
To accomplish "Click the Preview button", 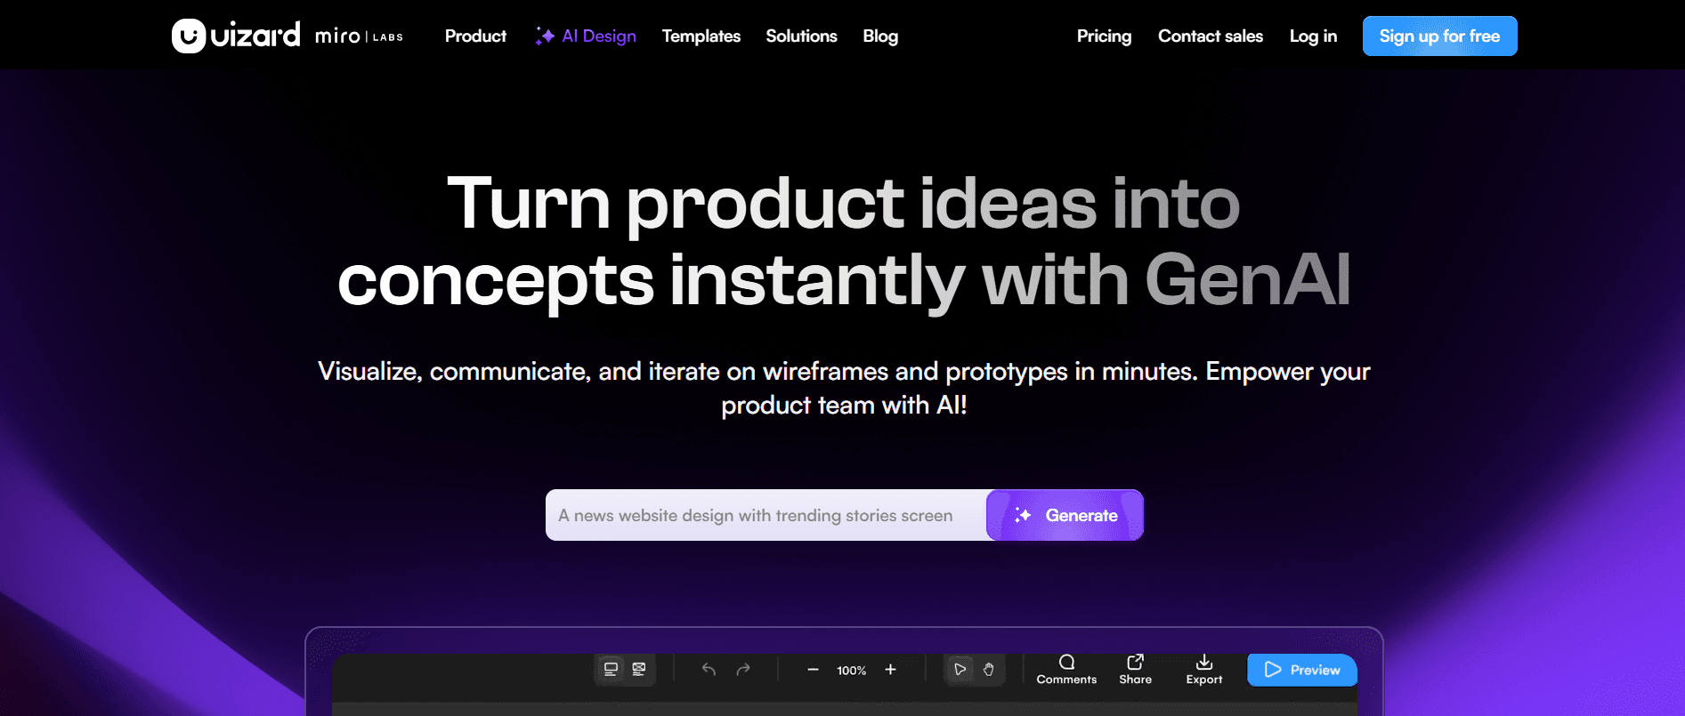I will (x=1302, y=670).
